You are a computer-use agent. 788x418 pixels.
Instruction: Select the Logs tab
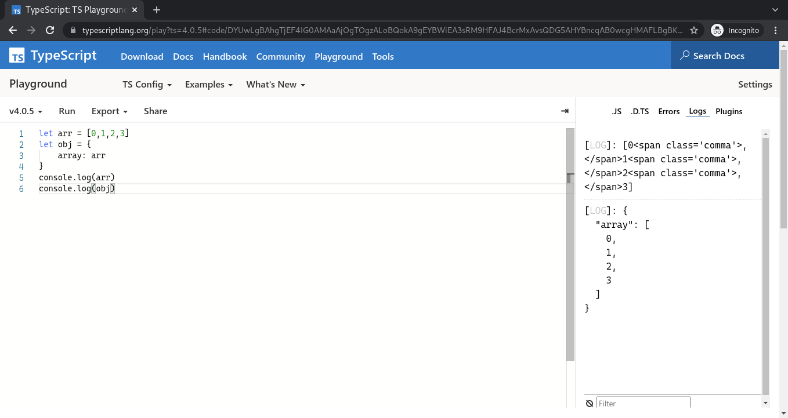(697, 111)
